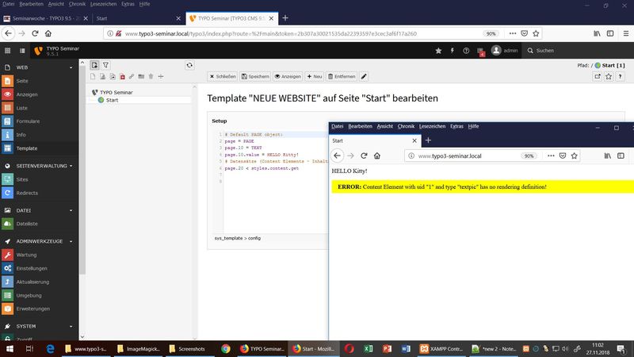Open the Erweiterungen module
634x357 pixels.
(32, 309)
